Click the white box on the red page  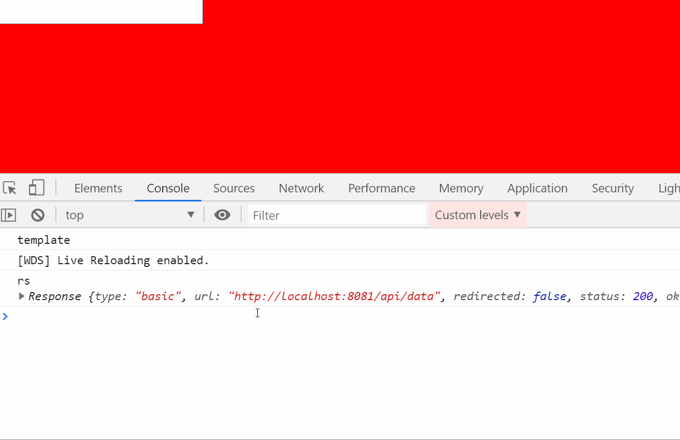[101, 12]
